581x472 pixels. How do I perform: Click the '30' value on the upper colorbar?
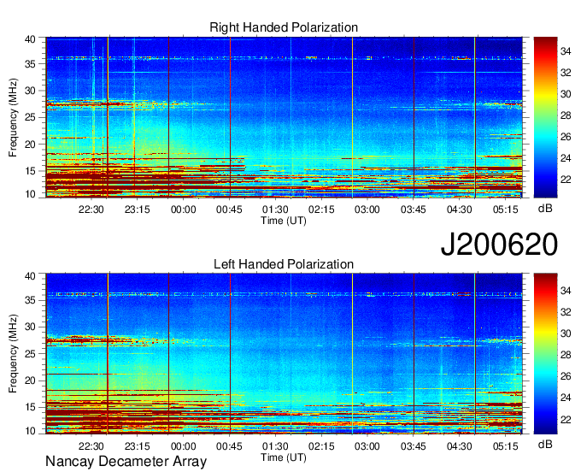tap(566, 94)
